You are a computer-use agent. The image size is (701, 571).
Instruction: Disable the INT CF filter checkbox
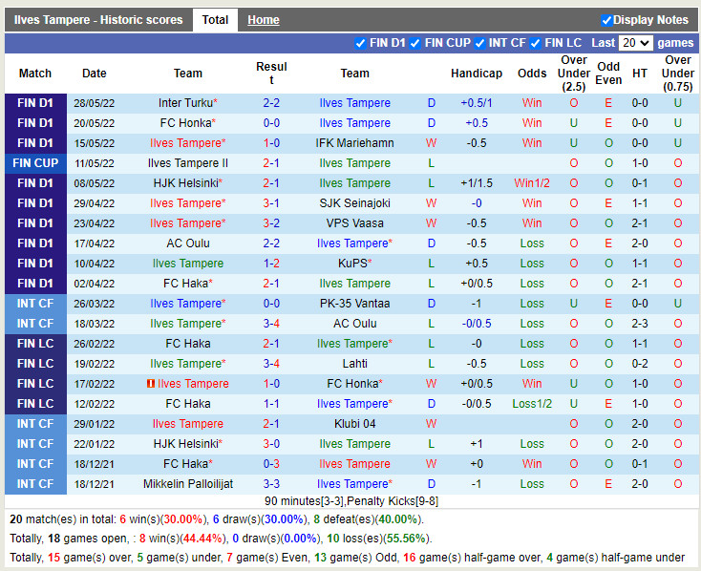(x=480, y=43)
